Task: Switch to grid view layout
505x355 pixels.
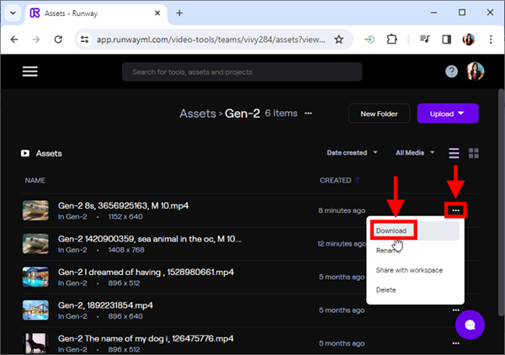Action: coord(473,153)
